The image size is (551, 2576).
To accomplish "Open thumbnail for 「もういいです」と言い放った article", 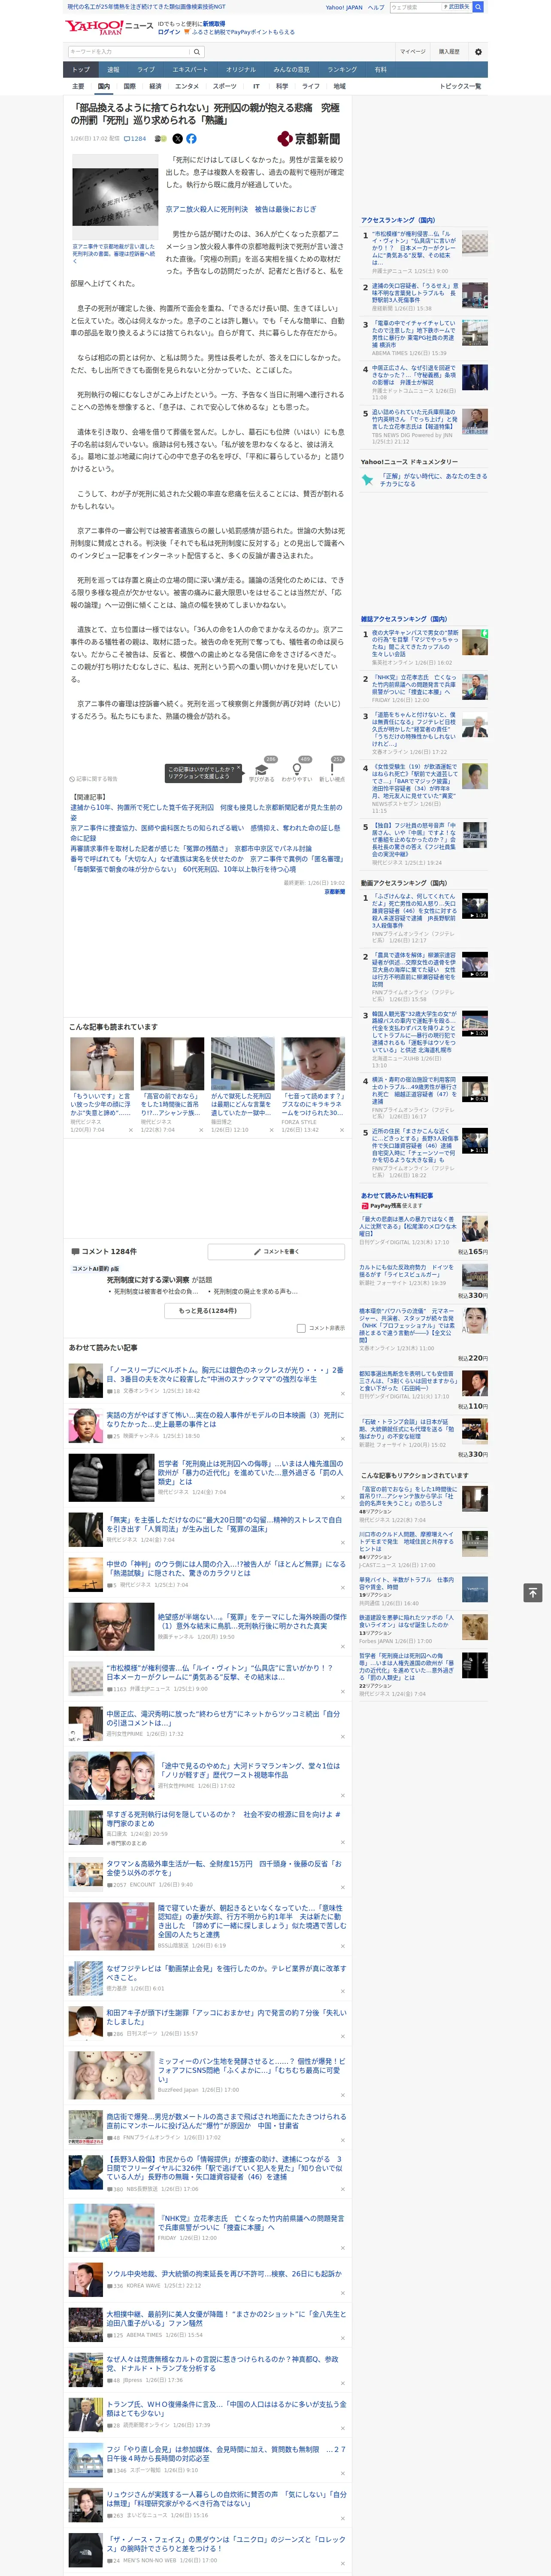I will [102, 1063].
